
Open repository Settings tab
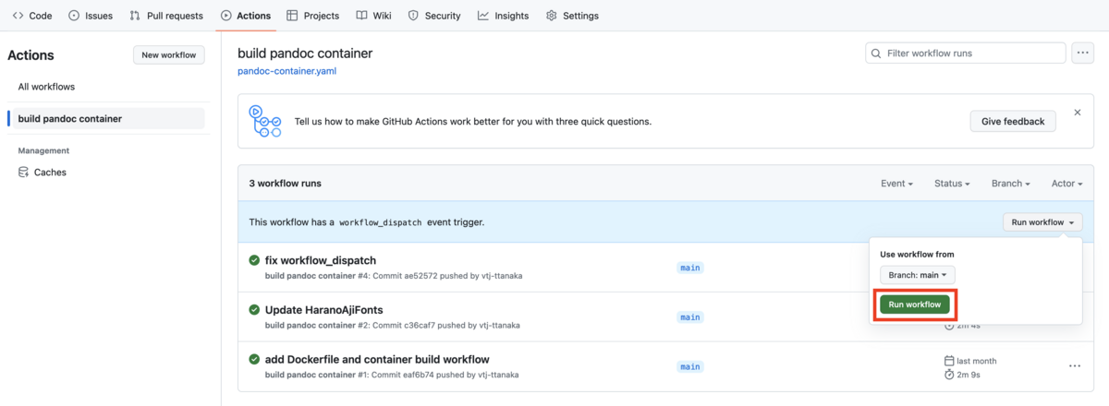[572, 16]
